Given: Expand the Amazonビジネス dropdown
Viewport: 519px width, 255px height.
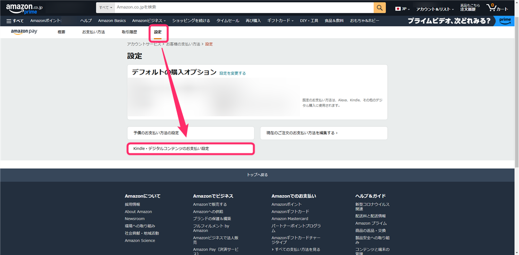Looking at the screenshot, I should tap(149, 21).
